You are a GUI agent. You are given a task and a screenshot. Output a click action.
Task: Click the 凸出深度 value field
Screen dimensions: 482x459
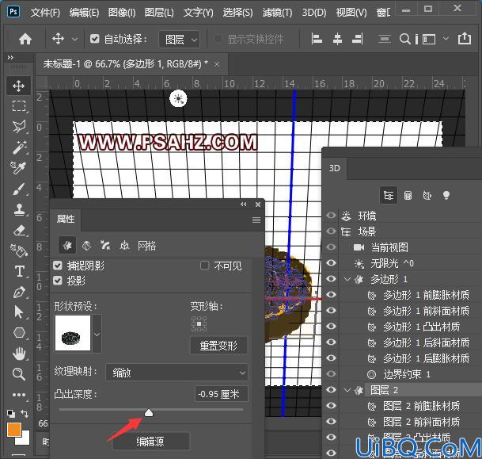[221, 394]
